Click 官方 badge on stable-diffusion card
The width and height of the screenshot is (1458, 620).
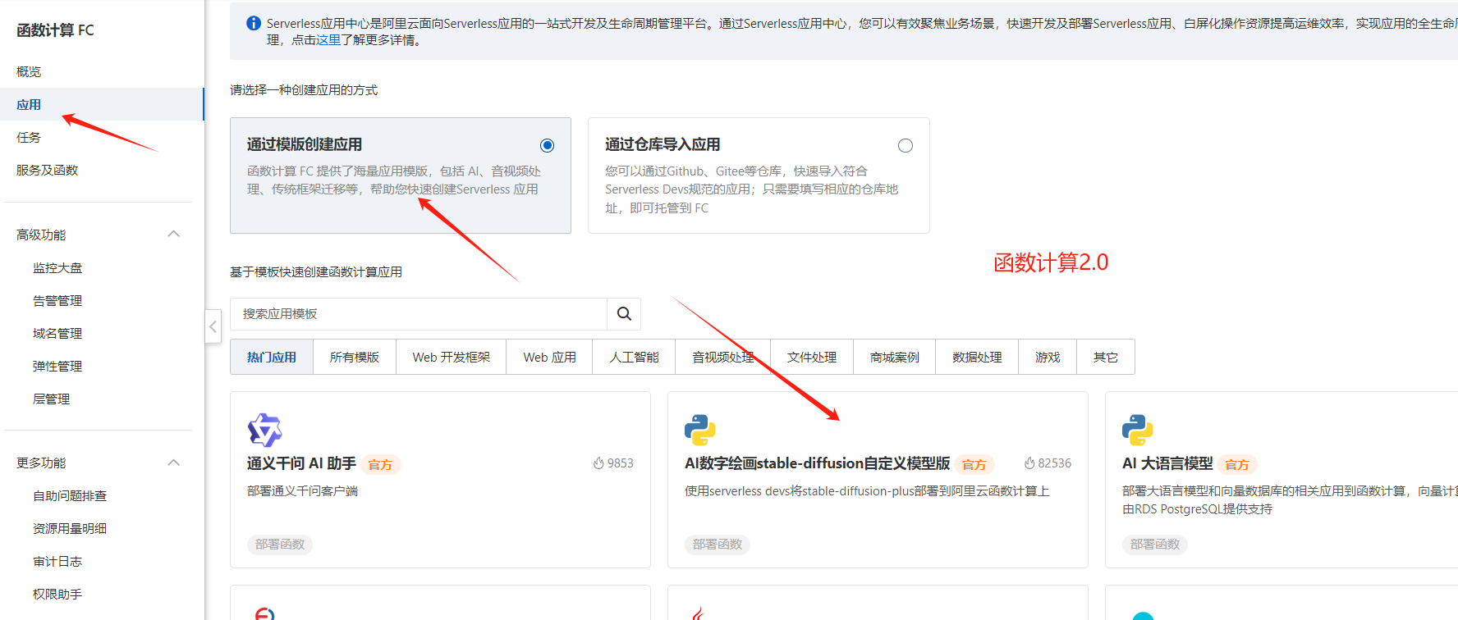(x=974, y=464)
